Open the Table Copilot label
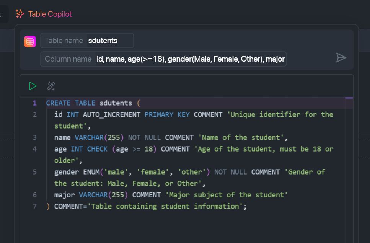370x243 pixels. [50, 14]
